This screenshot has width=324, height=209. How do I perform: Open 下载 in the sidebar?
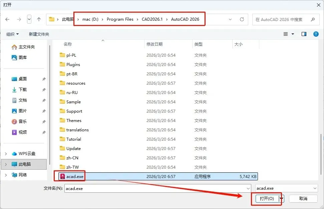point(19,90)
